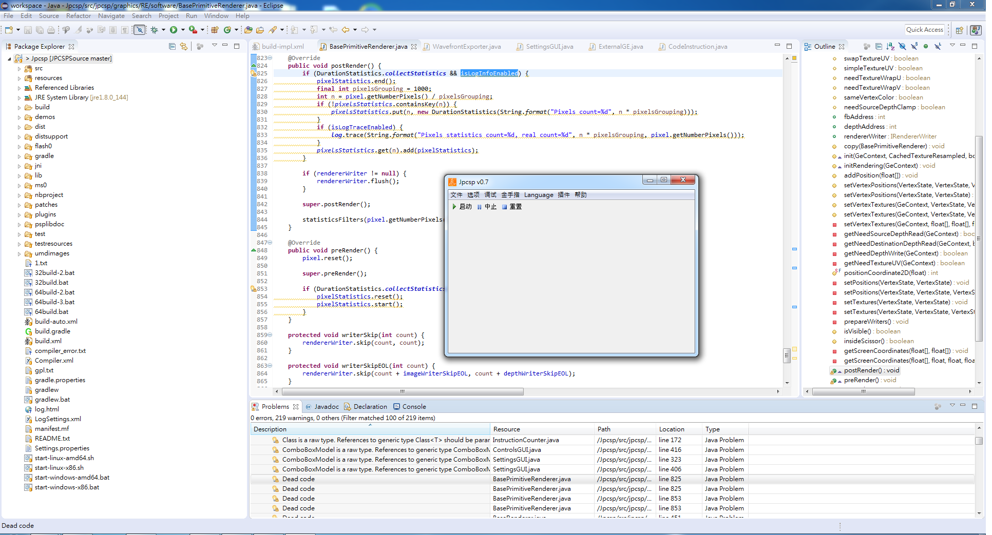Sort Outline members alphabetically
Image resolution: width=992 pixels, height=535 pixels.
point(890,47)
